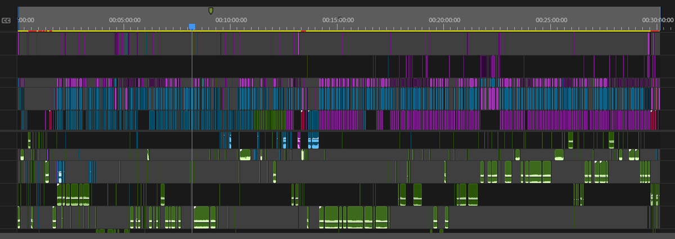Click the 00:25:00:00 timecode on the ruler
The height and width of the screenshot is (239, 675).
pos(551,20)
